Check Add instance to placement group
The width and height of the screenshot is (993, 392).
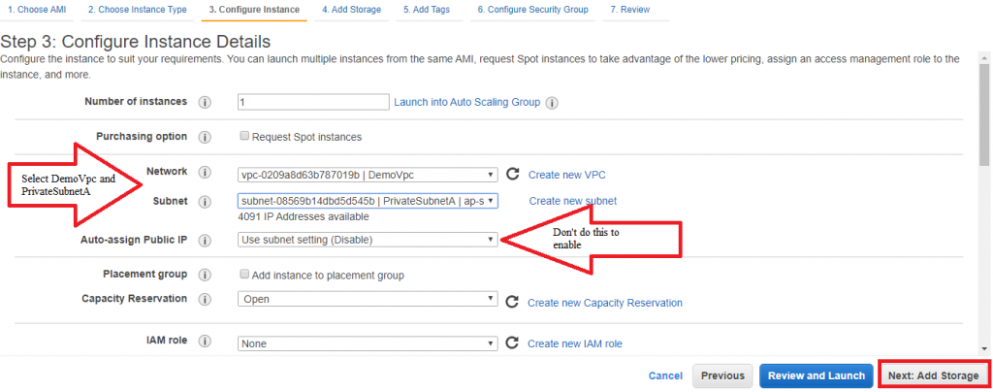point(244,275)
